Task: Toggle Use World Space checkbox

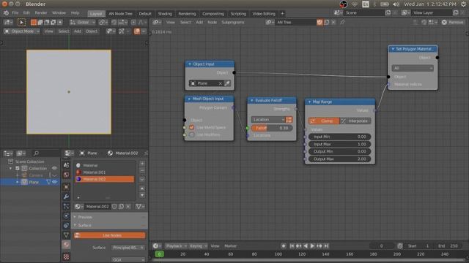Action: coord(192,127)
